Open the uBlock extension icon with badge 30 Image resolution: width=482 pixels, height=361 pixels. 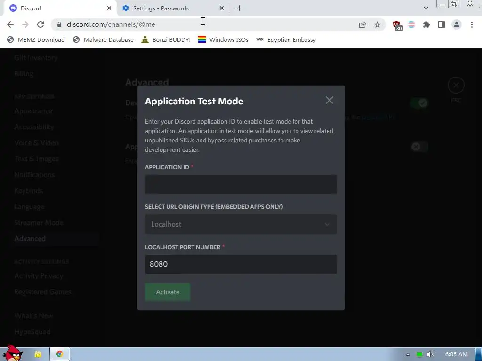[397, 25]
